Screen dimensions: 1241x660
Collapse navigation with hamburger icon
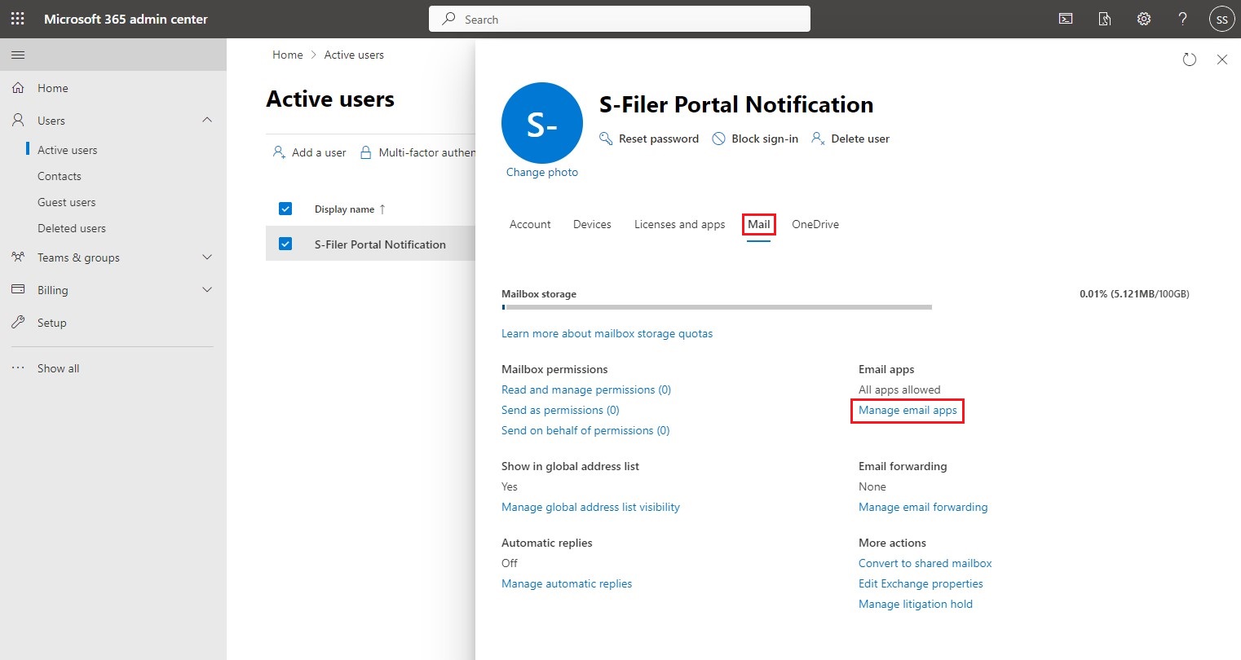point(18,55)
